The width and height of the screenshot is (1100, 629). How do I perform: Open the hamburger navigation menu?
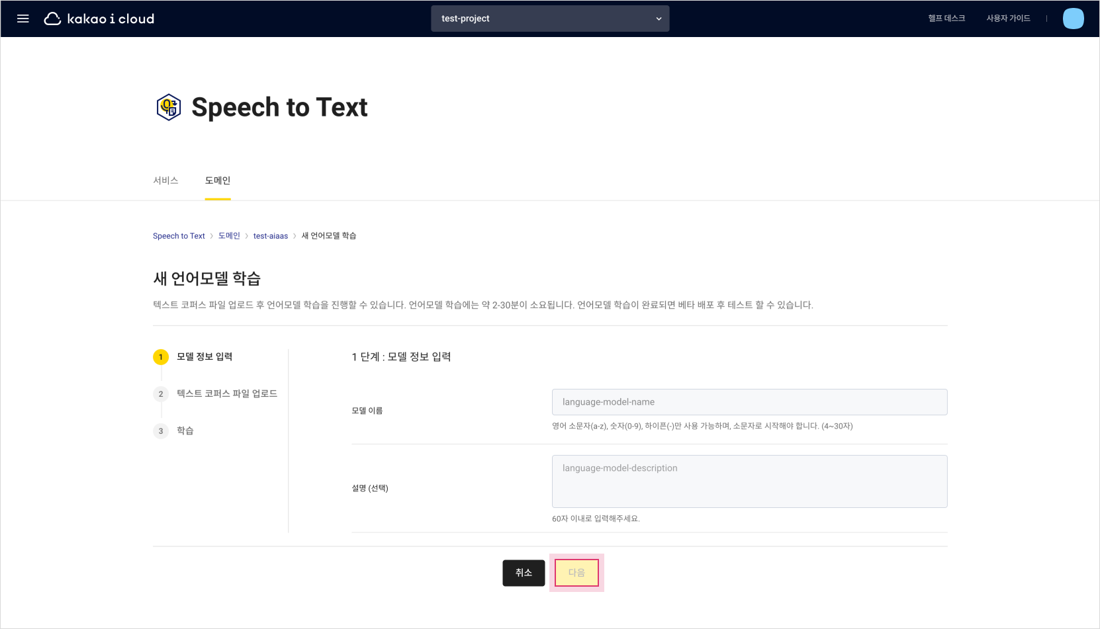(23, 19)
